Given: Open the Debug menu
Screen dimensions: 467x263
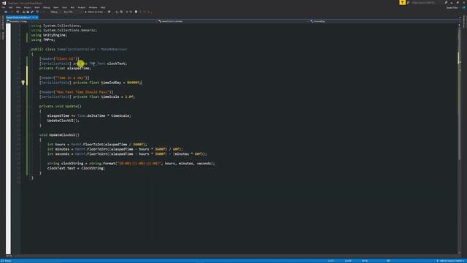Looking at the screenshot, I should (x=46, y=7).
